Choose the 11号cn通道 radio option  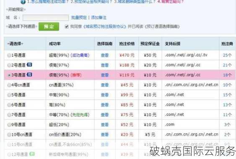(9, 145)
